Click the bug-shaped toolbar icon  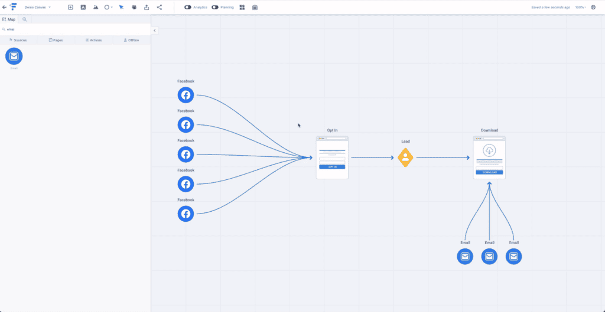pyautogui.click(x=134, y=7)
